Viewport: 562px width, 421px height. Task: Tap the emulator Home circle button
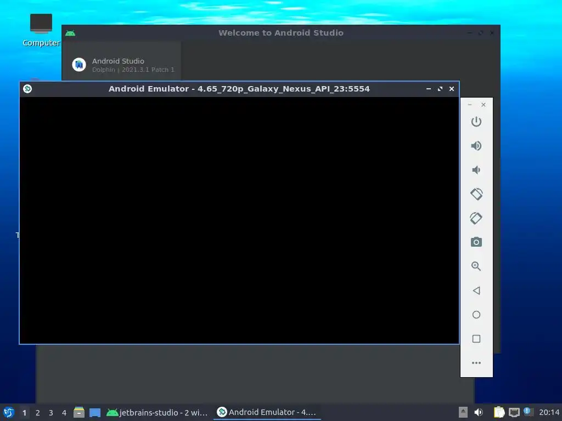tap(476, 315)
